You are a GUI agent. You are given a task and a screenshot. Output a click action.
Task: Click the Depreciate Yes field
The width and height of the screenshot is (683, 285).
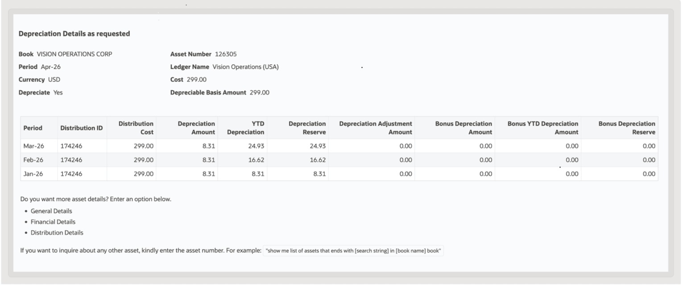coord(41,92)
